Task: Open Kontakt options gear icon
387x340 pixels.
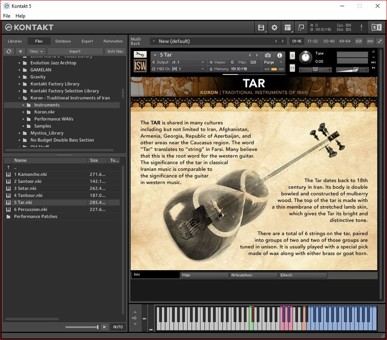Action: (x=274, y=27)
